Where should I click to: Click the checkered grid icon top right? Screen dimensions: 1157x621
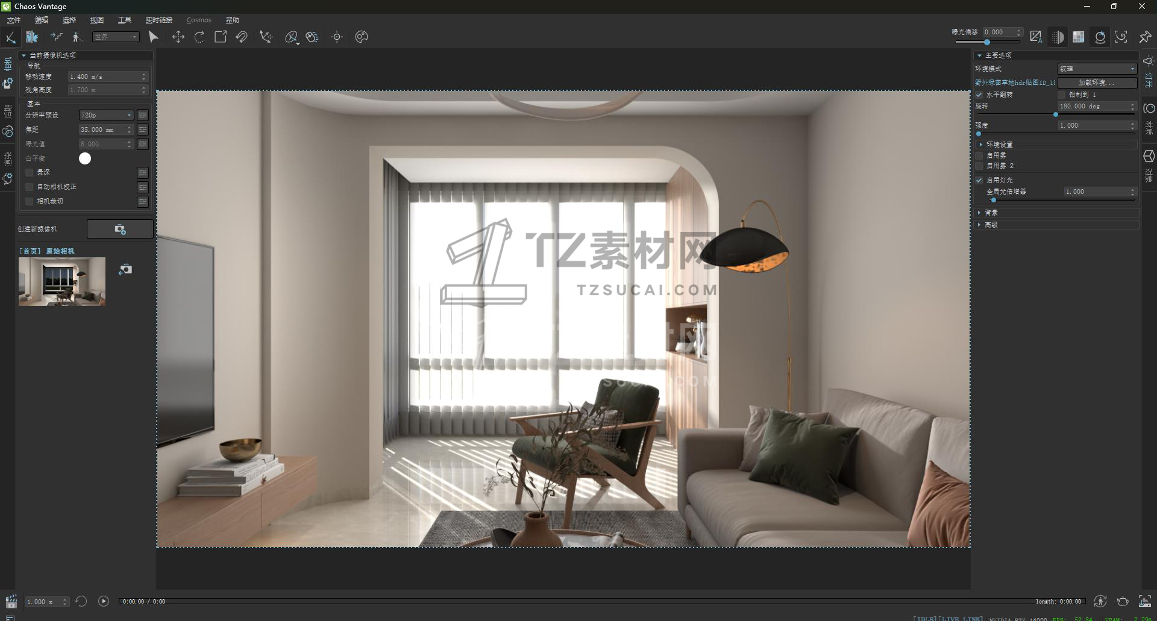(x=1079, y=37)
